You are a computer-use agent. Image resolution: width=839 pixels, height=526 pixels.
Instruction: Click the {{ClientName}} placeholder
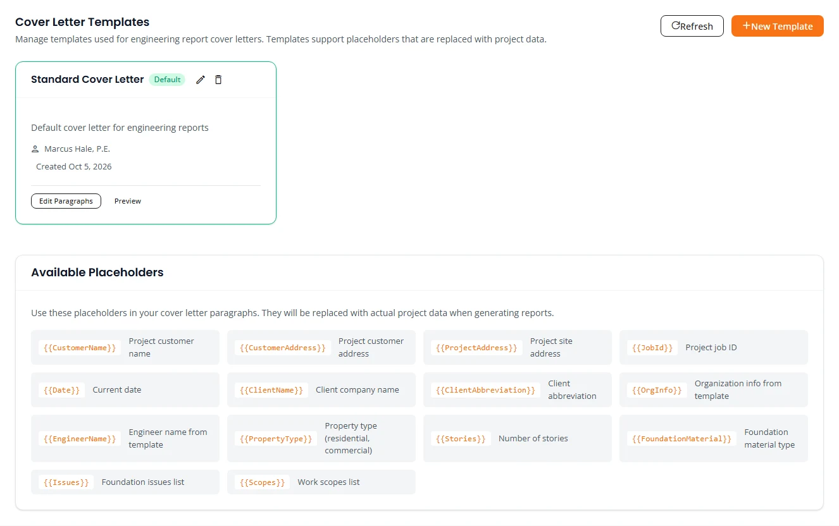coord(271,390)
